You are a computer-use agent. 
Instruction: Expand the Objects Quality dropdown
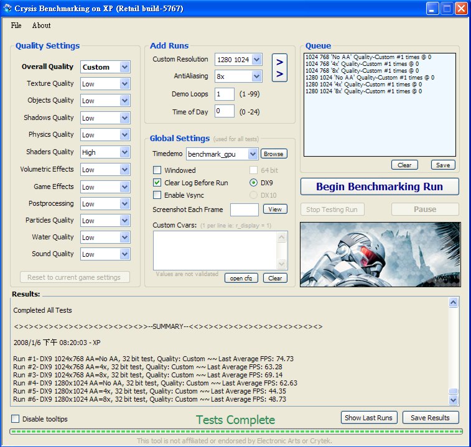[124, 101]
